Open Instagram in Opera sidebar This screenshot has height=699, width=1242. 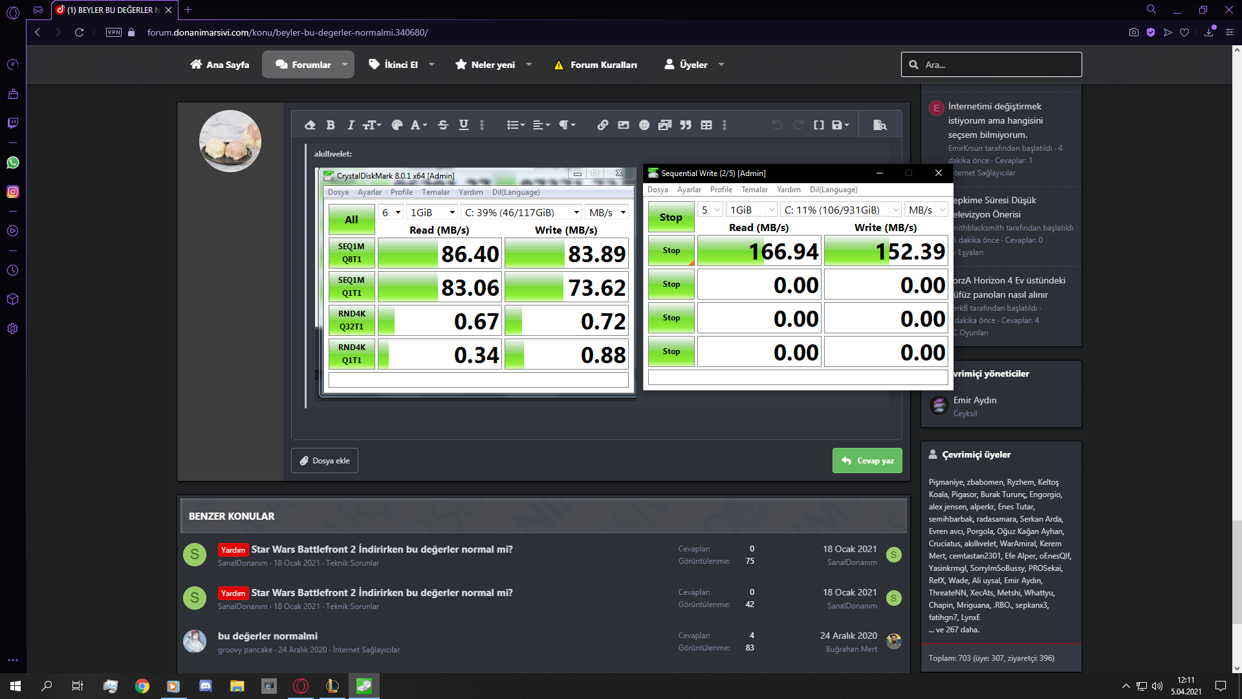[x=12, y=192]
